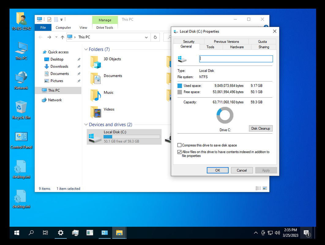Uncheck Allow files to have contents indexed
325x245 pixels.
click(180, 152)
